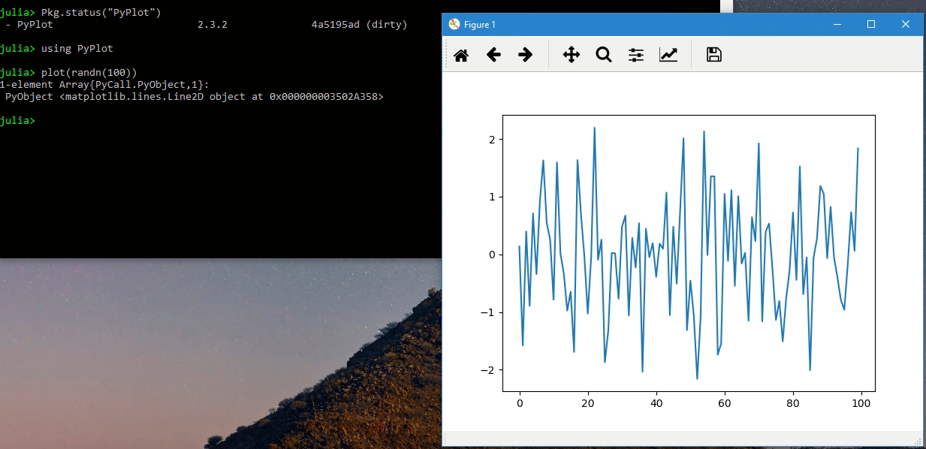Click the x-axis tick label 100
926x449 pixels.
861,403
